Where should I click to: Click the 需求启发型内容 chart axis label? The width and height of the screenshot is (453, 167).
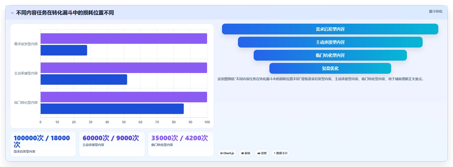[26, 44]
